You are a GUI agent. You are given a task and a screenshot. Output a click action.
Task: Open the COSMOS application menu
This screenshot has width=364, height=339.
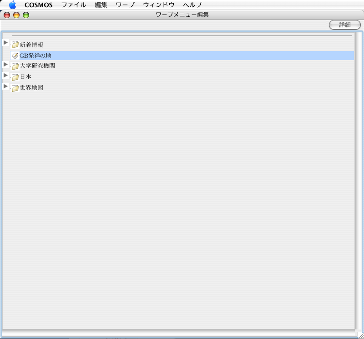[39, 5]
